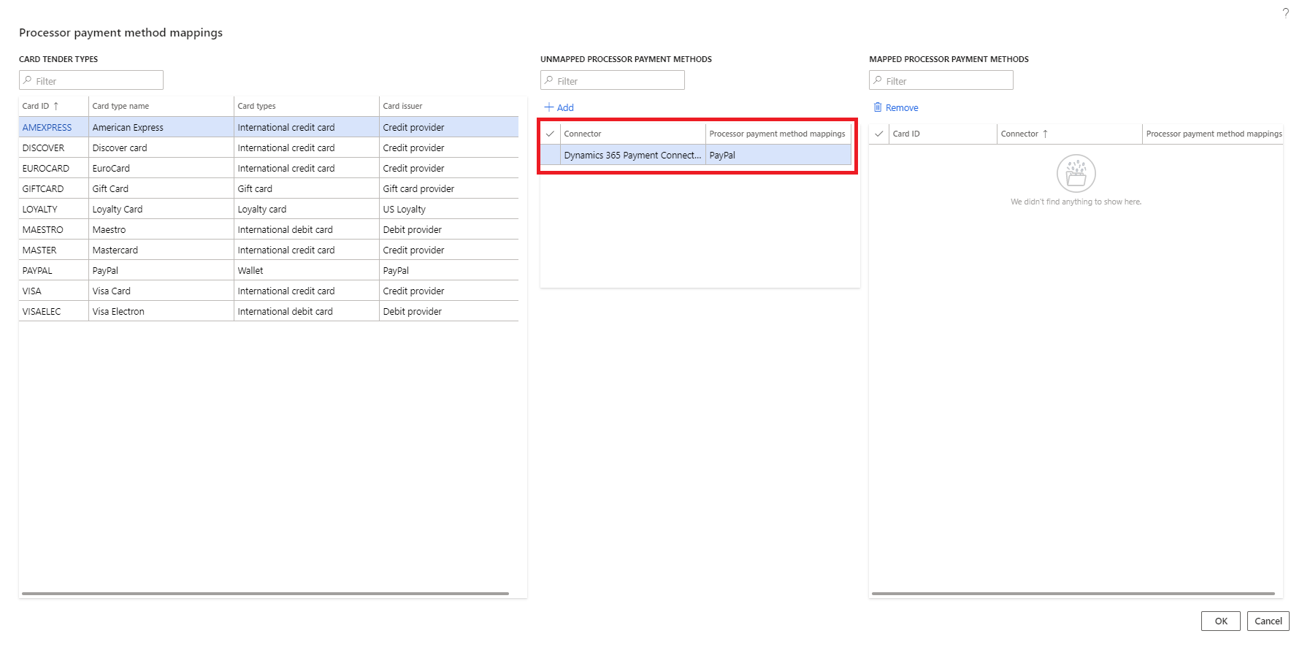Image resolution: width=1302 pixels, height=647 pixels.
Task: Click the PayPal mapping cell in unmapped grid
Action: point(778,155)
